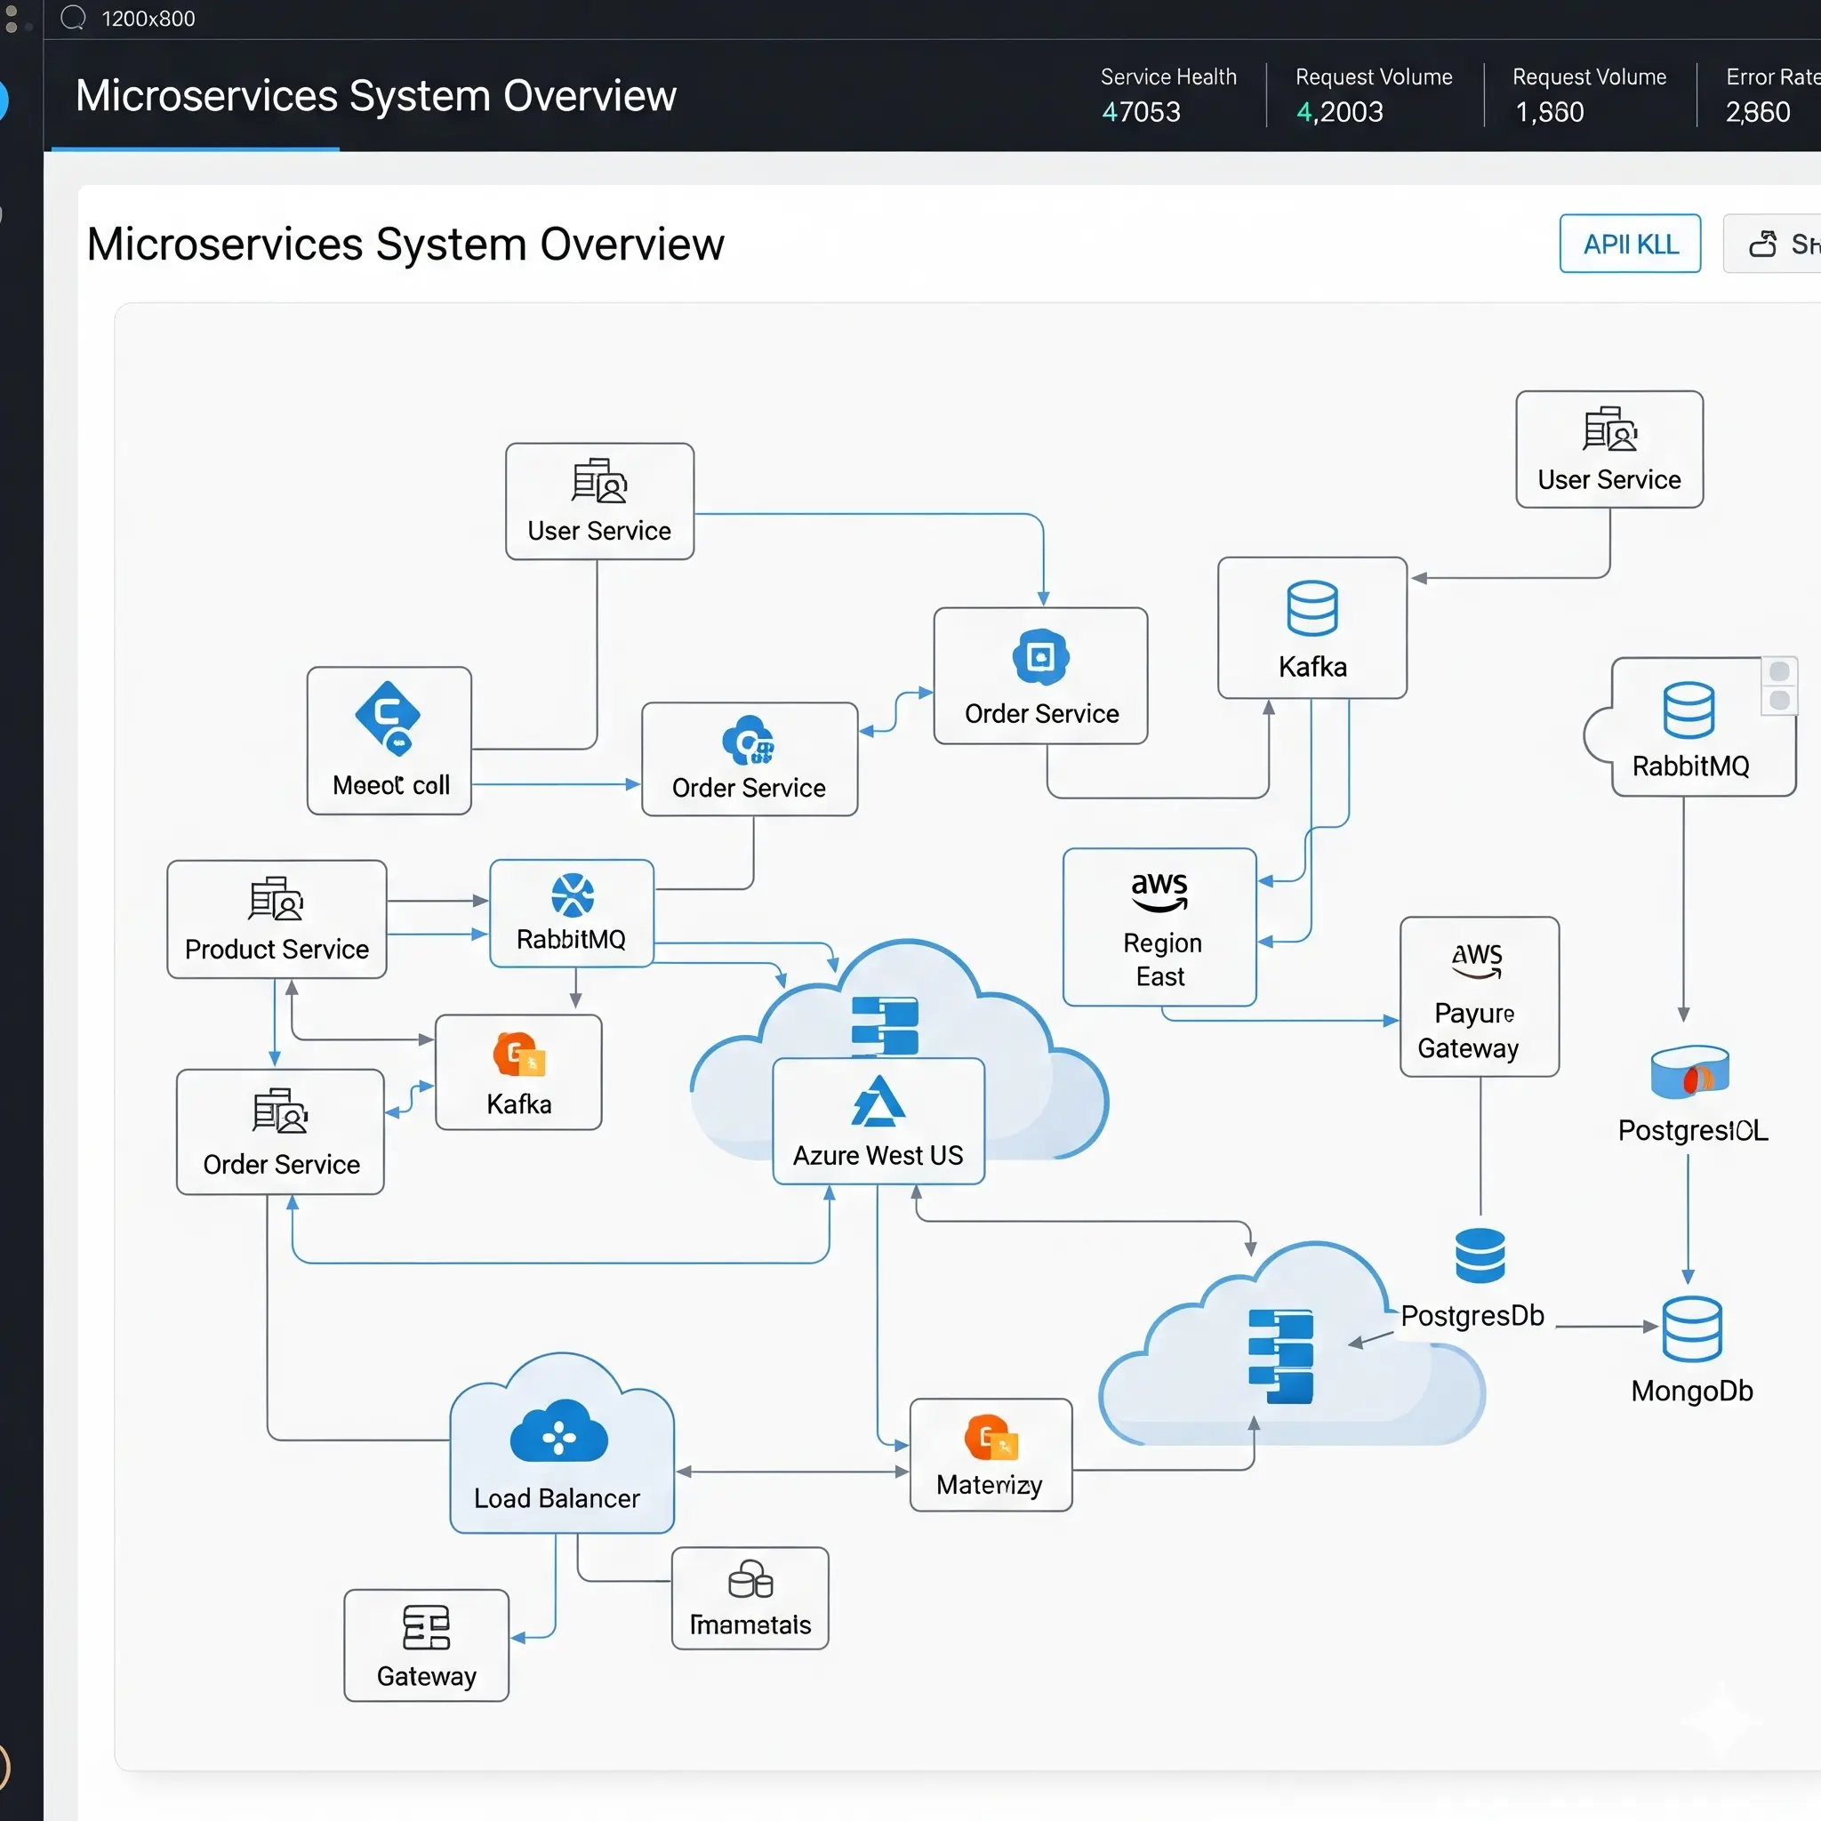This screenshot has width=1821, height=1821.
Task: Toggle upper switch on RabbitMQ node corner
Action: click(x=1779, y=671)
